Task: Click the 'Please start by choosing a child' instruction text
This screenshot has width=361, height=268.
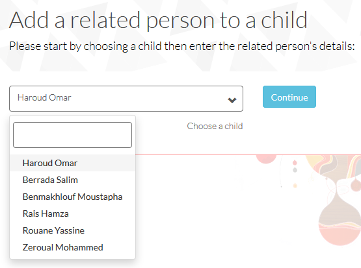Action: coord(182,46)
